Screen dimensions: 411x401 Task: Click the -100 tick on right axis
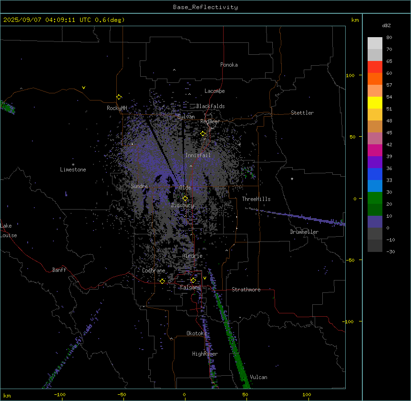tap(349, 321)
